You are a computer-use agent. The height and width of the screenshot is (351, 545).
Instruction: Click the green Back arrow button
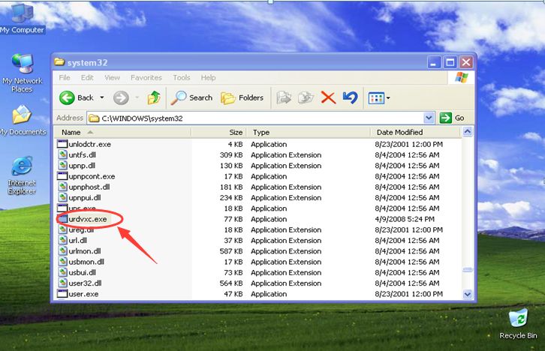[x=67, y=97]
